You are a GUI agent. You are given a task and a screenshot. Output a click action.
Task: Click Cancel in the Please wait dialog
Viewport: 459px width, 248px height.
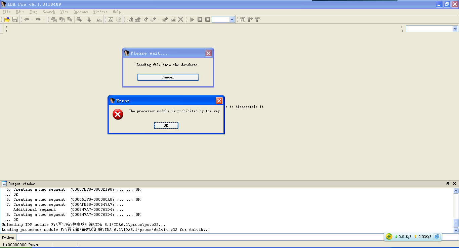tap(168, 77)
